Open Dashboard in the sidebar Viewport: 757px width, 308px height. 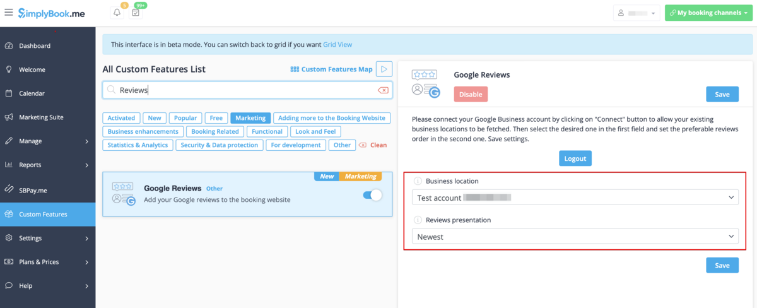(x=35, y=46)
